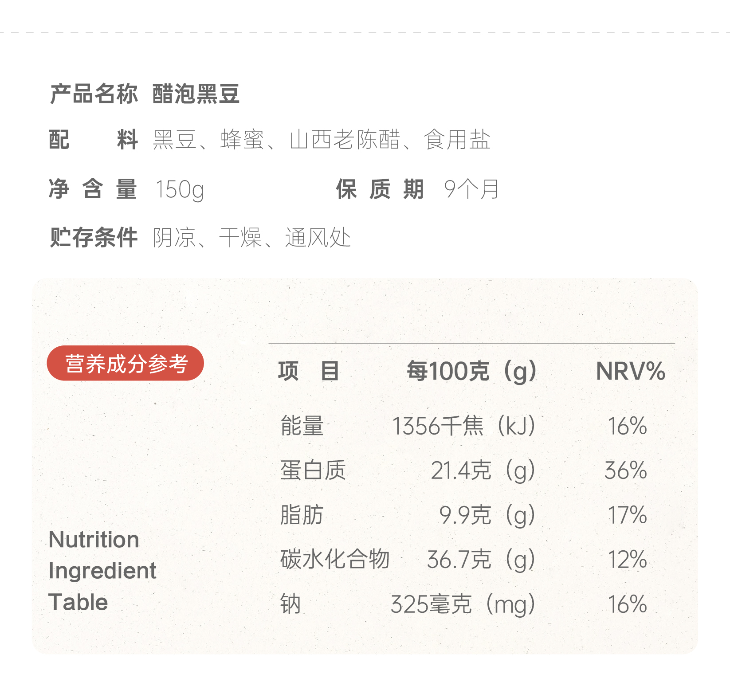The width and height of the screenshot is (730, 682).
Task: Click the energy value 1356千焦 (kJ)
Action: point(464,426)
